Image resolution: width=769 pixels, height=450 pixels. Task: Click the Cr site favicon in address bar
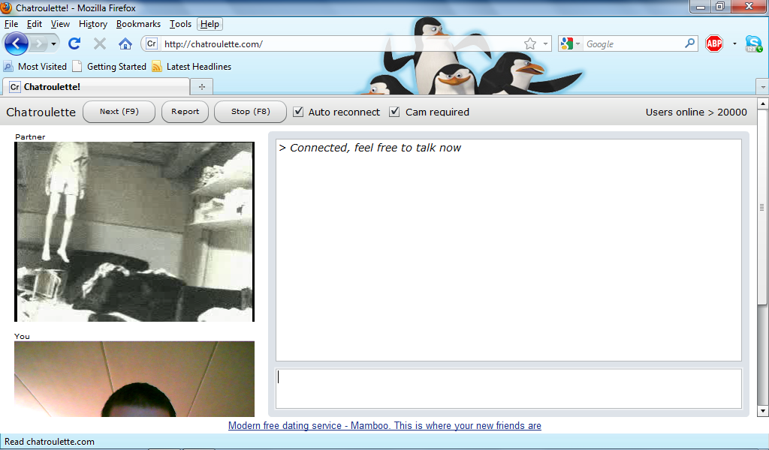point(152,43)
